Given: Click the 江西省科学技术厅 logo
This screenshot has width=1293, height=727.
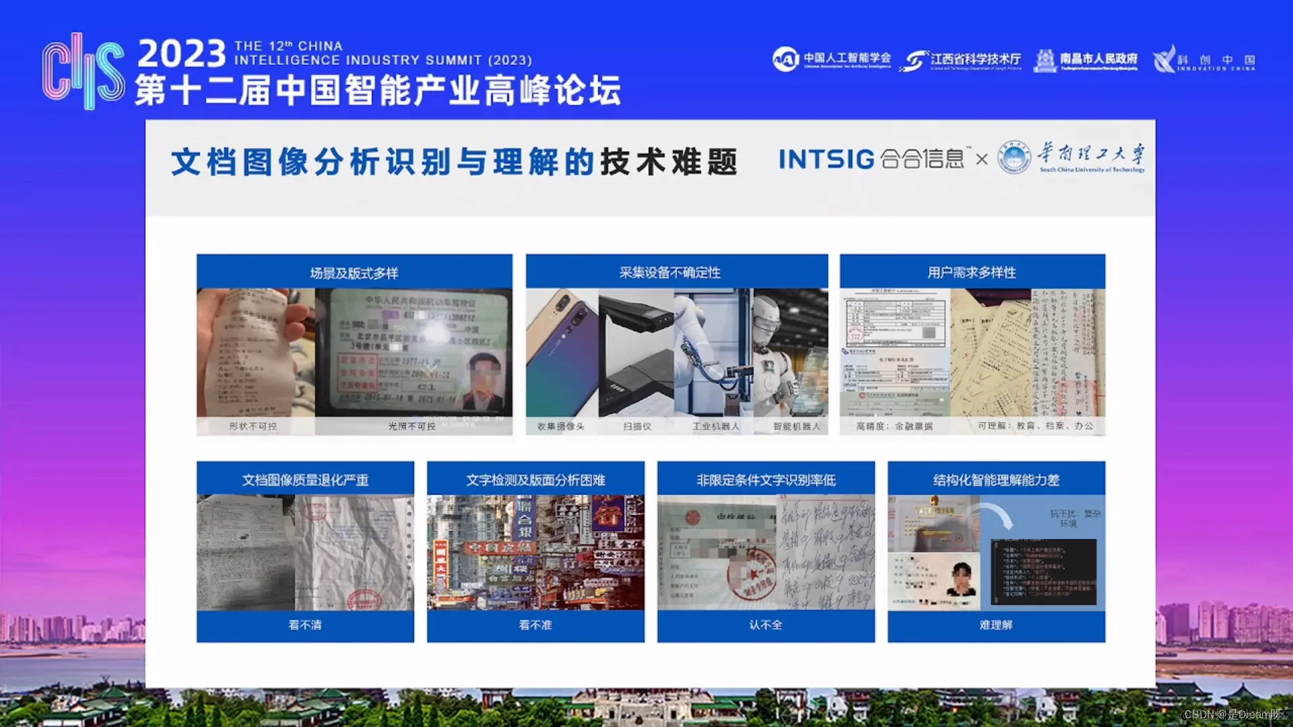Looking at the screenshot, I should (963, 59).
